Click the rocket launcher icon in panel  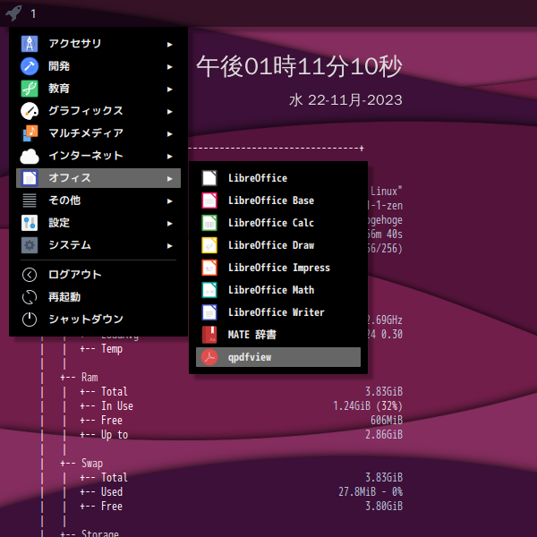pos(13,13)
